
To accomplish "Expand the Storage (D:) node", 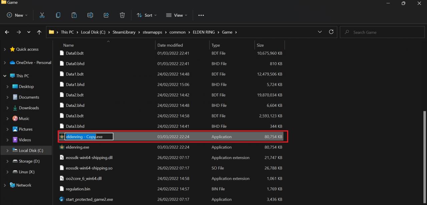I will (7, 161).
